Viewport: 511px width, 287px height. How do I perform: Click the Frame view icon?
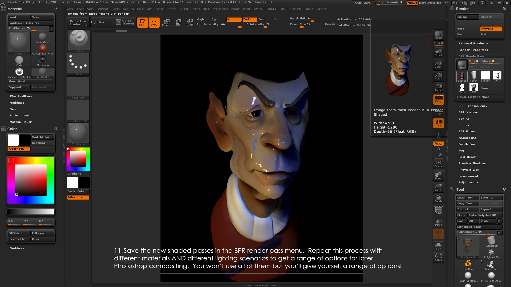[438, 164]
